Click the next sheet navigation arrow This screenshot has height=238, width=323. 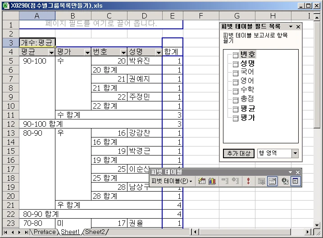click(x=19, y=232)
